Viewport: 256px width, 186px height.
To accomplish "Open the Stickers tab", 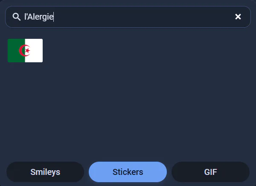I will [x=128, y=172].
